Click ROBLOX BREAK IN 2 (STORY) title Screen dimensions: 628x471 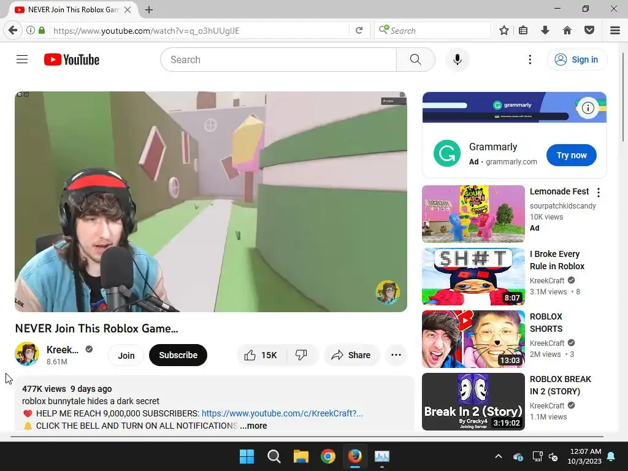(561, 385)
